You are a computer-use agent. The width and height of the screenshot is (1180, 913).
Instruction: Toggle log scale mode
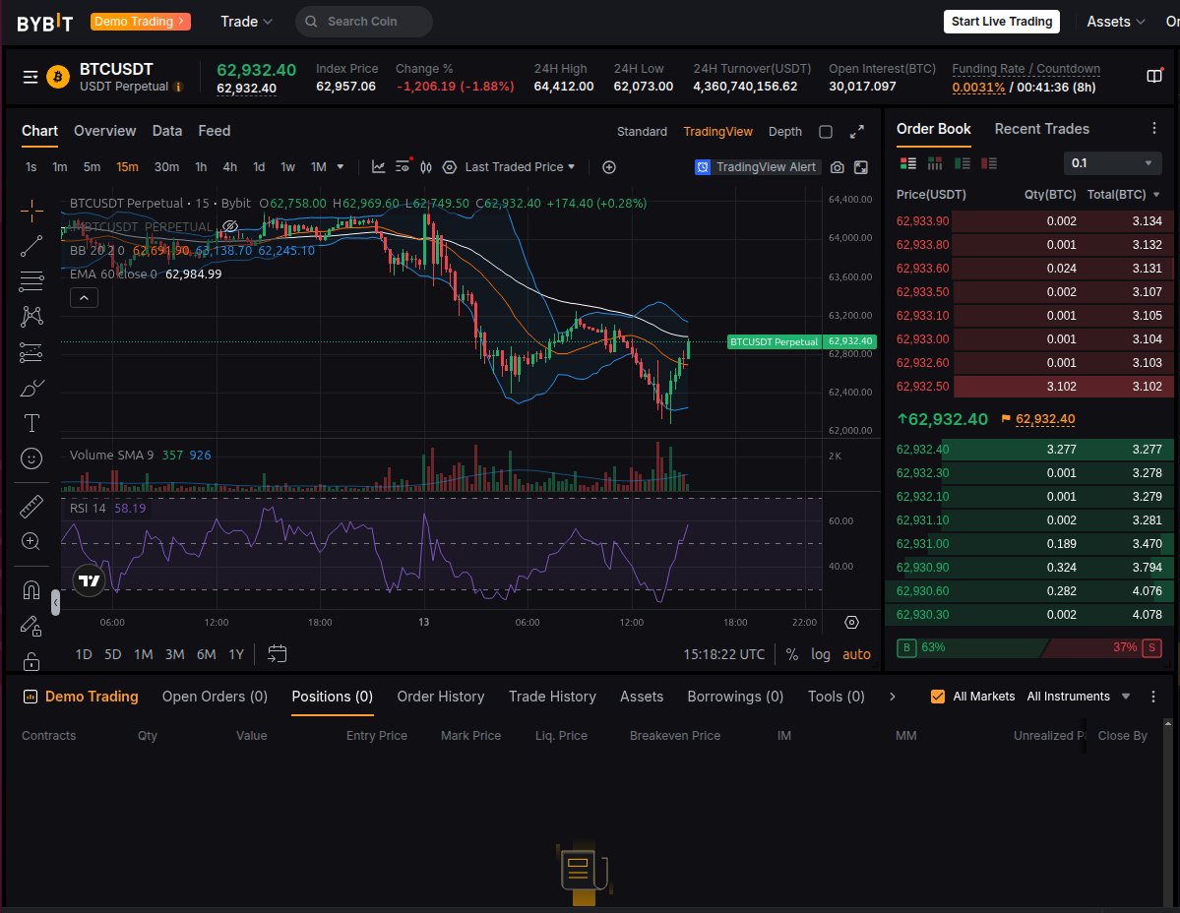(820, 654)
